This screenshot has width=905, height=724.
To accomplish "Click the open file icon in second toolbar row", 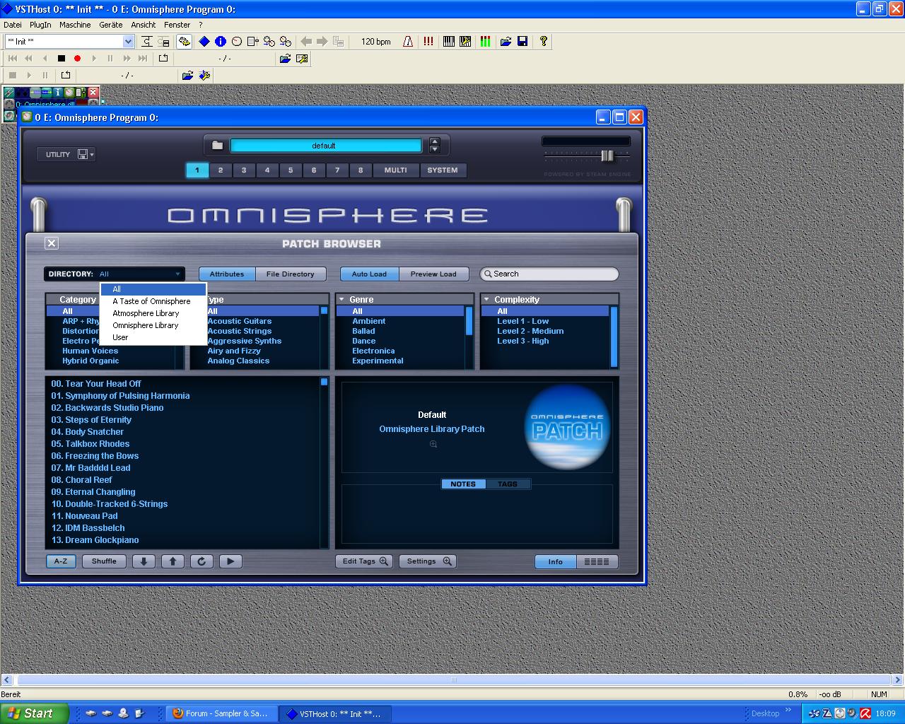I will pos(285,59).
